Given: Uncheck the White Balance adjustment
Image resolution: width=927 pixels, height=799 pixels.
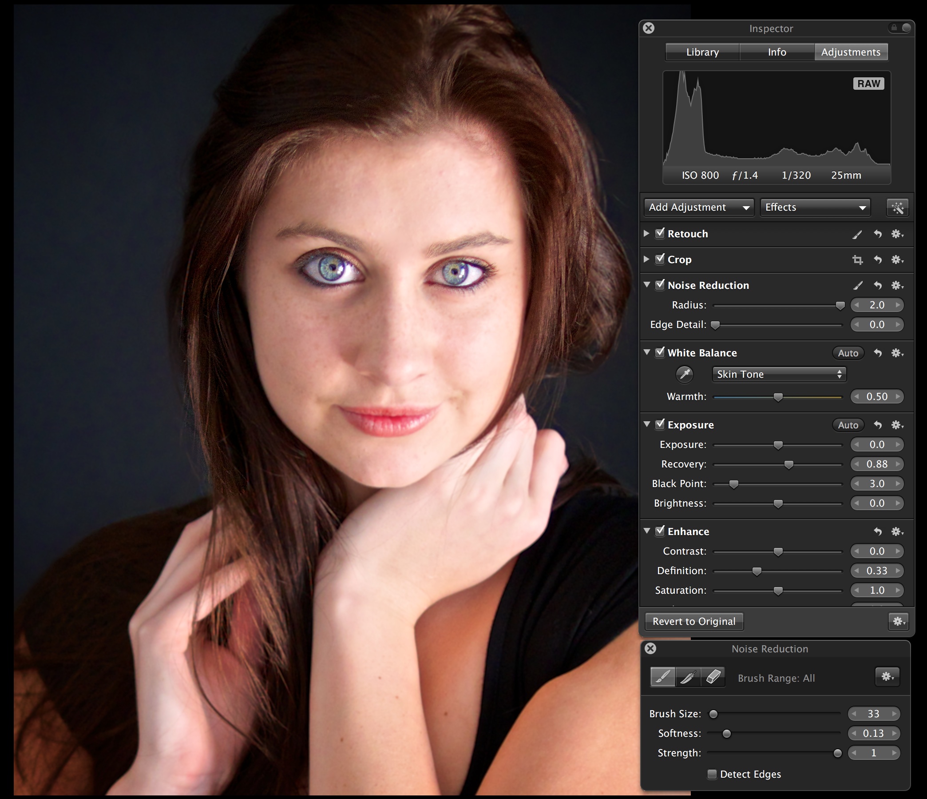Looking at the screenshot, I should point(660,353).
